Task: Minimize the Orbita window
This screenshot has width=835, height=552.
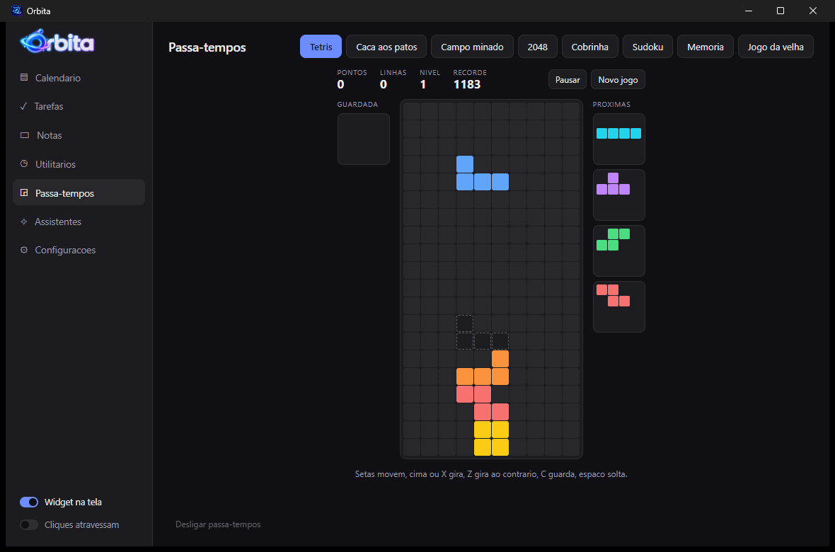Action: 748,11
